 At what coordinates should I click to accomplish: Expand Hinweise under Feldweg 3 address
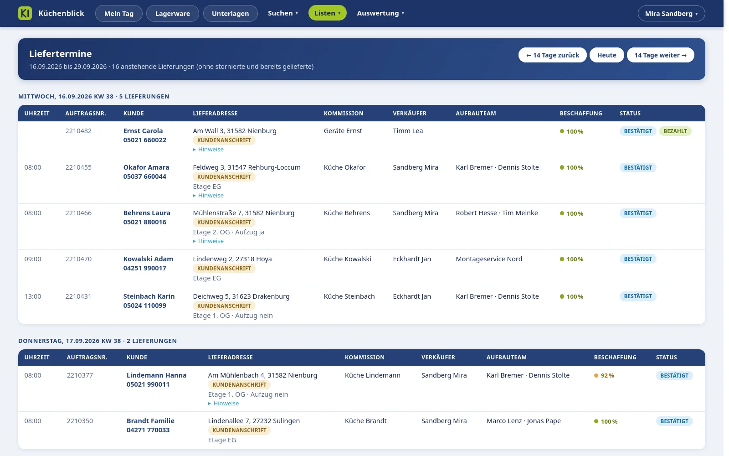(x=208, y=196)
